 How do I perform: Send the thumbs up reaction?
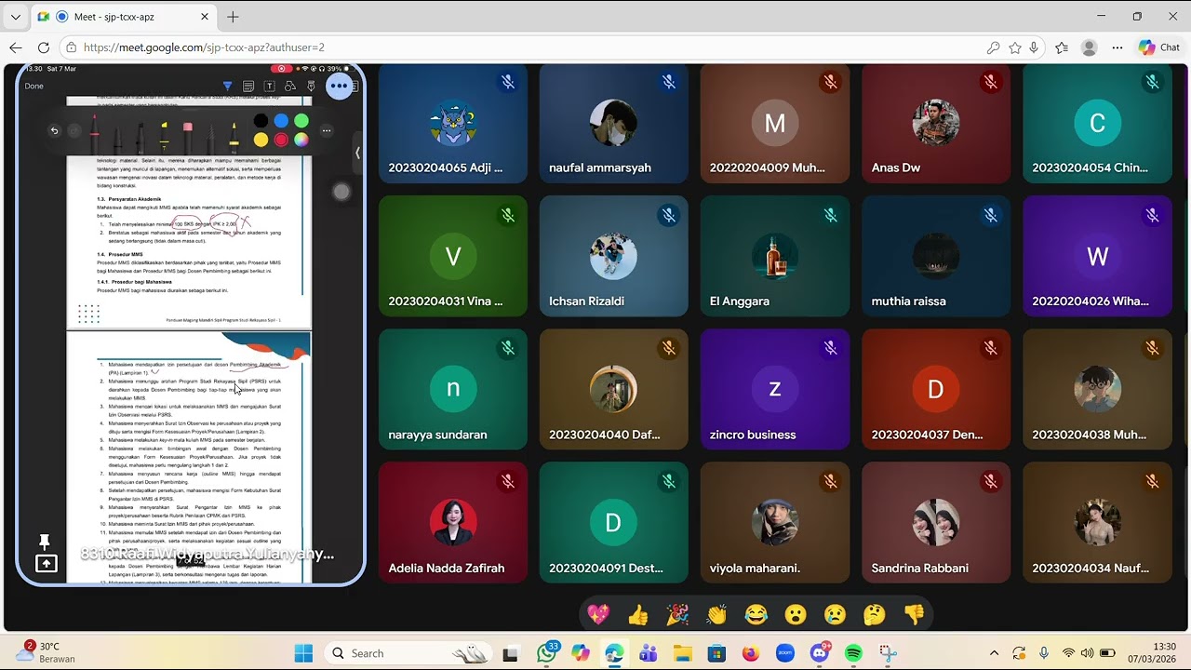point(637,614)
